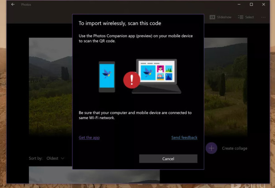Click the blue phone illustration
Screen dimensions: 275x188
point(107,77)
